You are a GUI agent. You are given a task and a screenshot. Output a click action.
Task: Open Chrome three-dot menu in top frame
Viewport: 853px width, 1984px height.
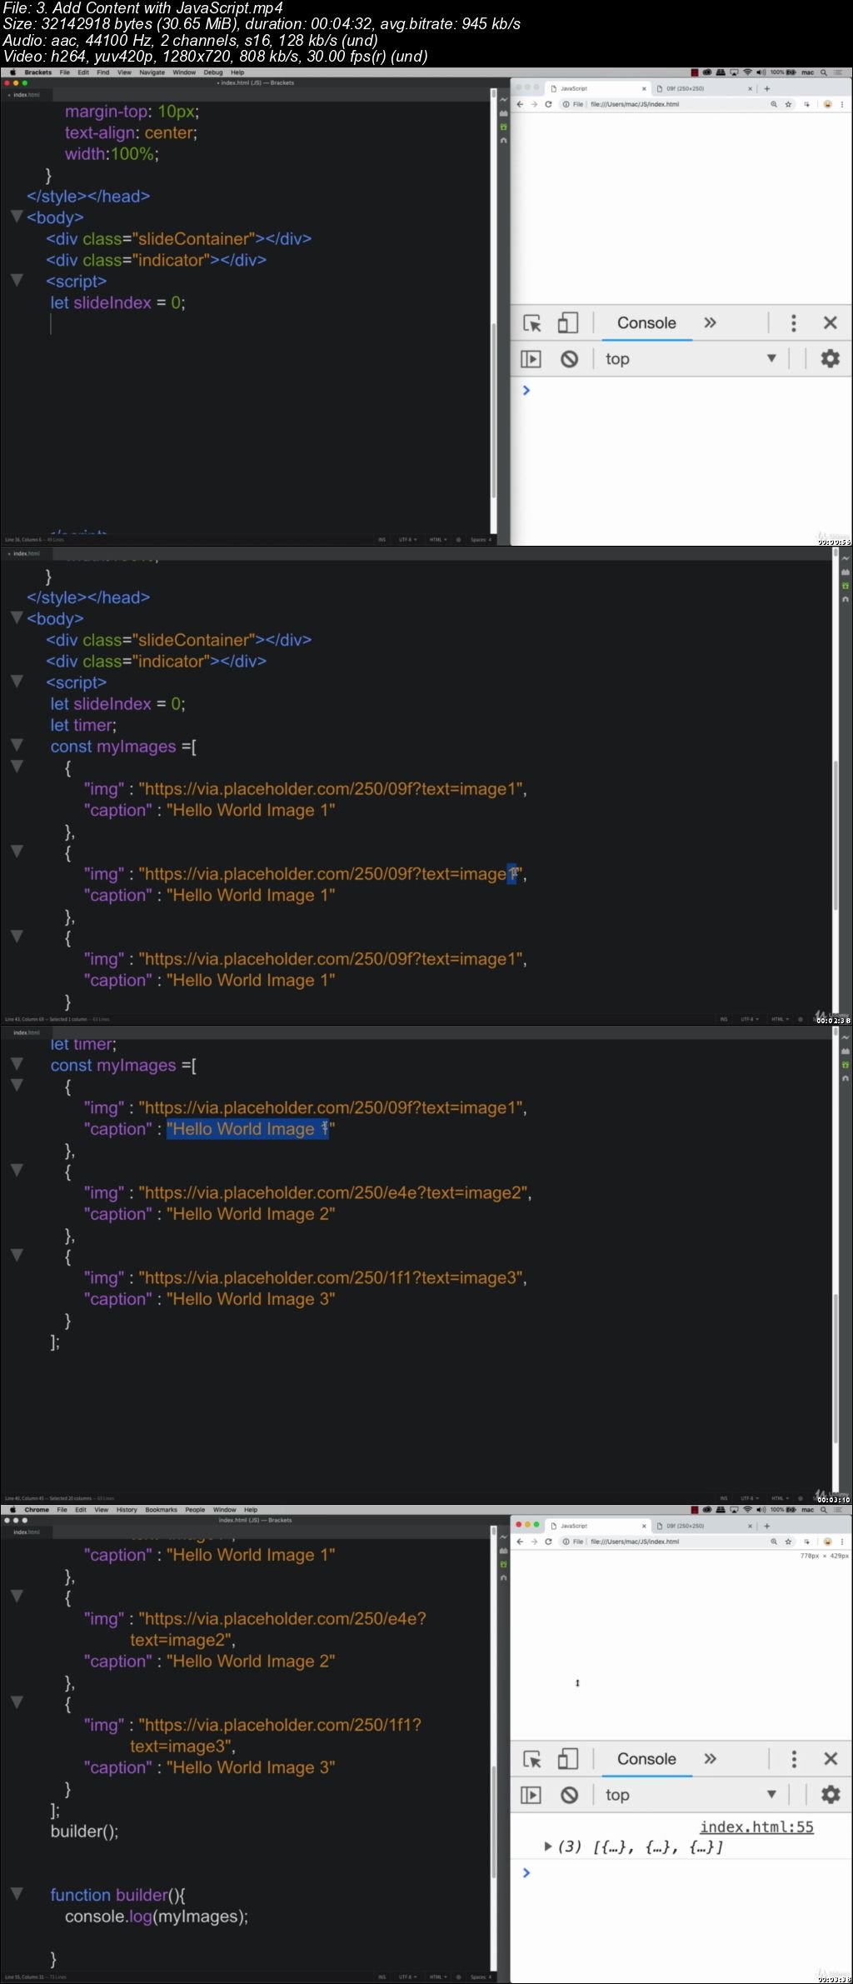pos(842,104)
